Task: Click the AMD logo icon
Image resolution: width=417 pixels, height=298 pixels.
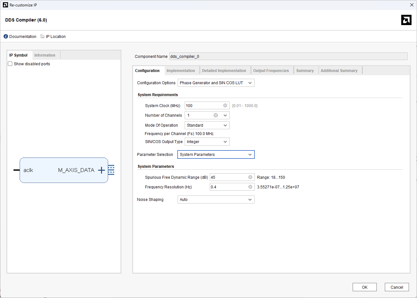Action: coord(406,20)
